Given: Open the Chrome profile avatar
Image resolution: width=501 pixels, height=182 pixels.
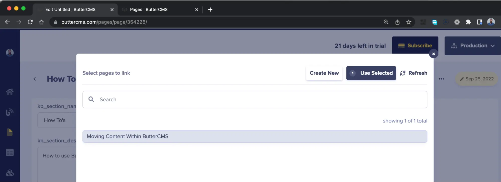Looking at the screenshot, I should point(491,22).
